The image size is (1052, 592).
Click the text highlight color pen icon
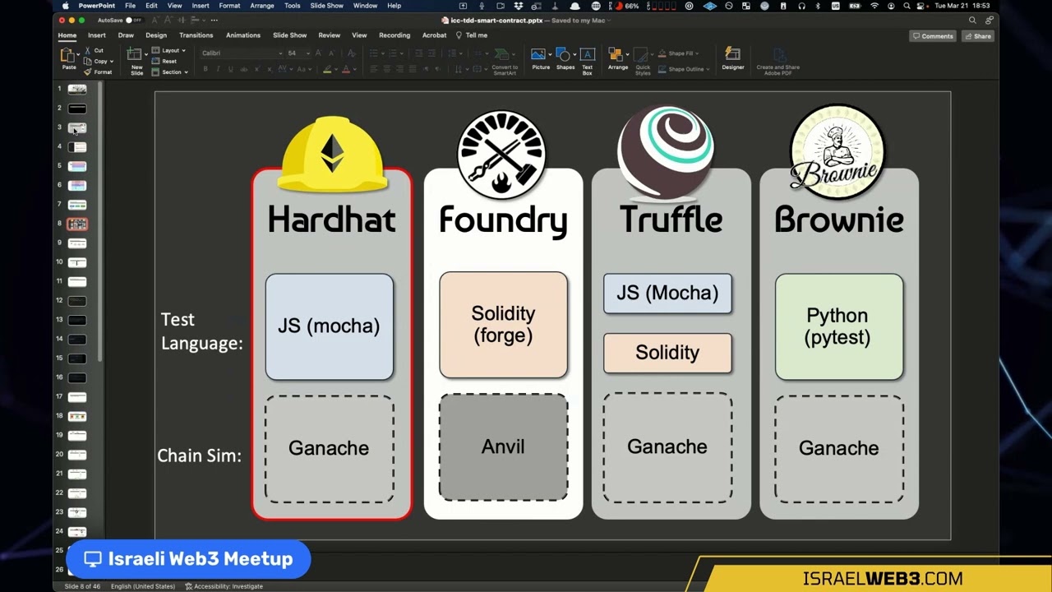click(327, 69)
